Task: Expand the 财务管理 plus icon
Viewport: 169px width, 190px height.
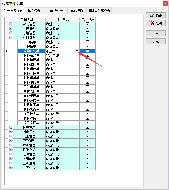Action: point(11,145)
